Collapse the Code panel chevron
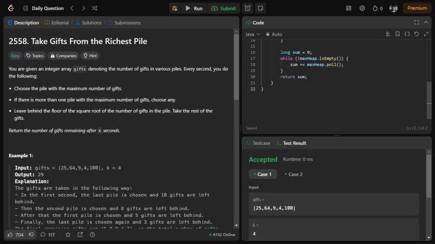Image resolution: width=435 pixels, height=244 pixels. click(426, 22)
